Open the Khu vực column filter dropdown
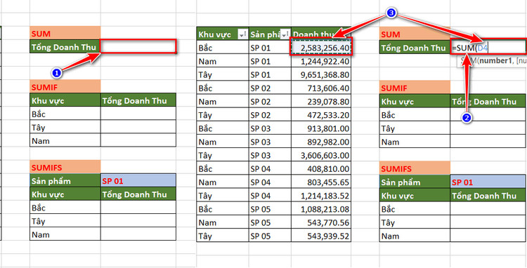 pos(242,34)
